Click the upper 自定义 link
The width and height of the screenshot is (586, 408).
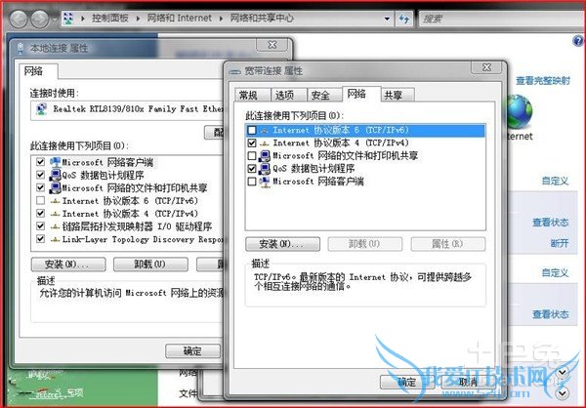pos(555,182)
